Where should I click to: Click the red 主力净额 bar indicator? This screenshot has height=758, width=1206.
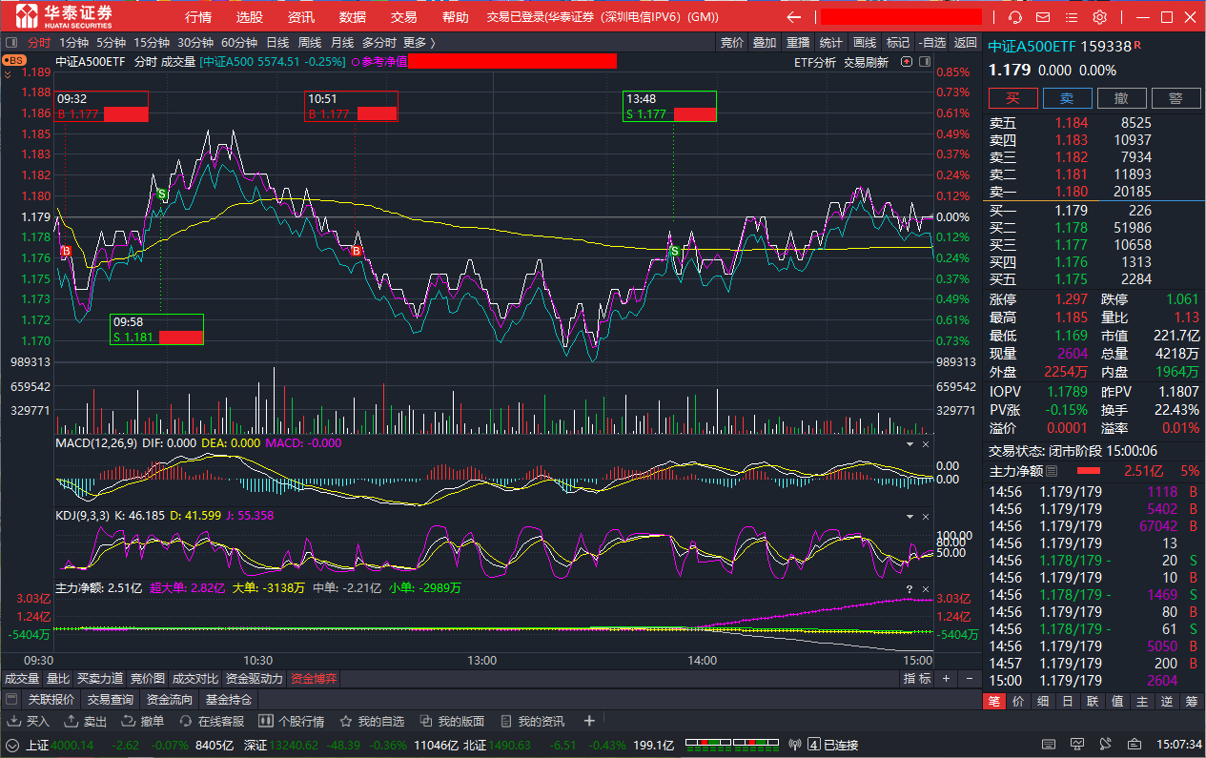pos(1088,471)
